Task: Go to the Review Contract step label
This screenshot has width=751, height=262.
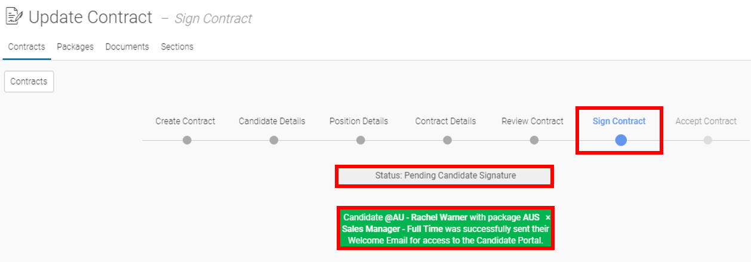Action: coord(533,121)
